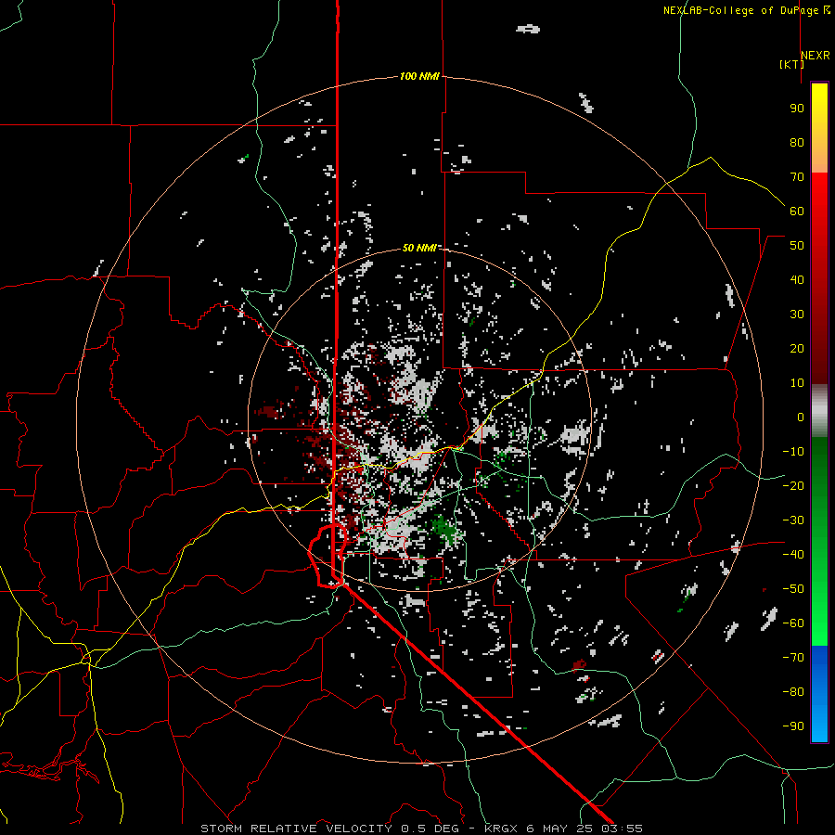The image size is (835, 835).
Task: Click the -40 value on the velocity scale
Action: pos(793,555)
